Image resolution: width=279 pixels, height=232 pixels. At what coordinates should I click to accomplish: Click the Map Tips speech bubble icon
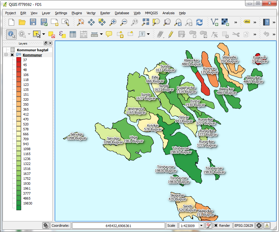(109, 34)
